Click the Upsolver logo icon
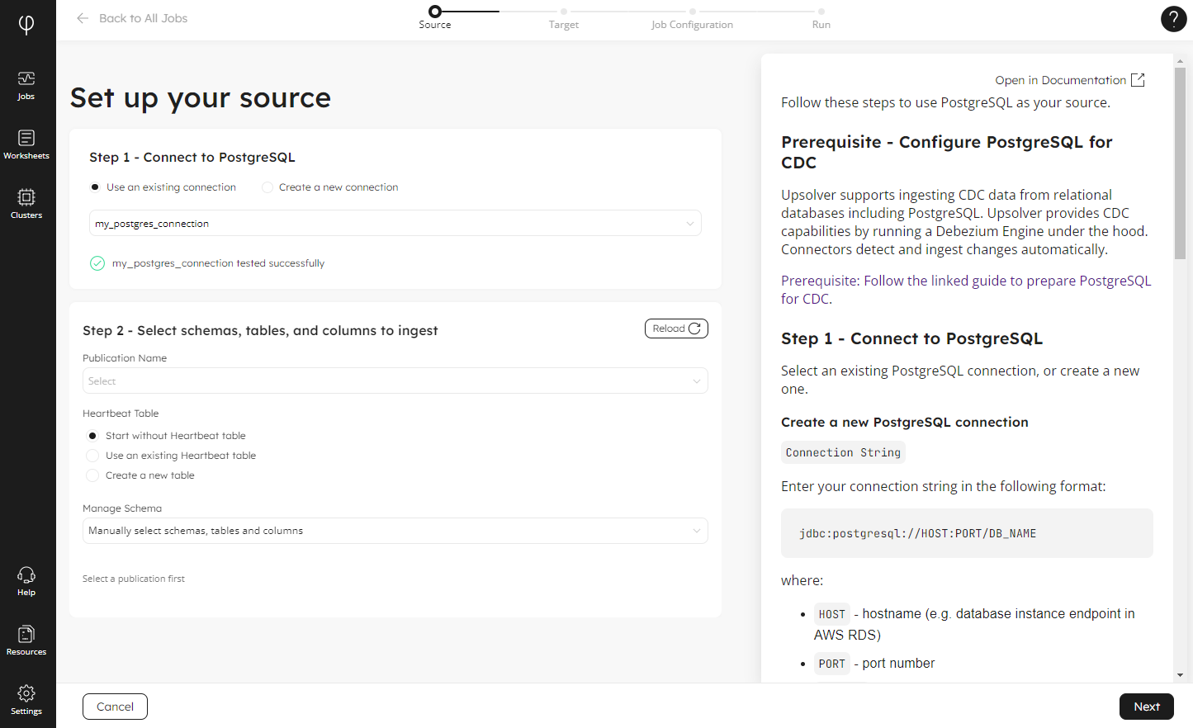Viewport: 1193px width, 728px height. pyautogui.click(x=26, y=25)
